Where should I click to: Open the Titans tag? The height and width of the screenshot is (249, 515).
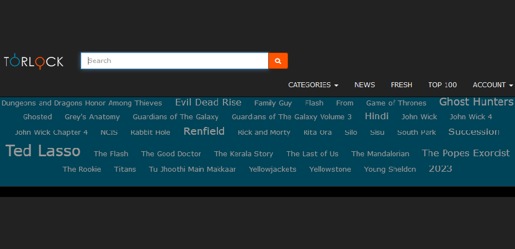[125, 169]
